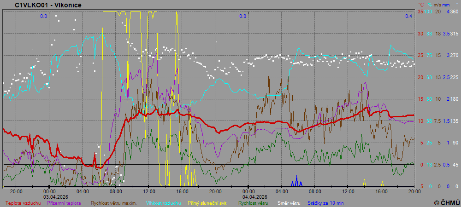Click the Rychlost větru maxim. legend label
The image size is (461, 207).
(113, 202)
